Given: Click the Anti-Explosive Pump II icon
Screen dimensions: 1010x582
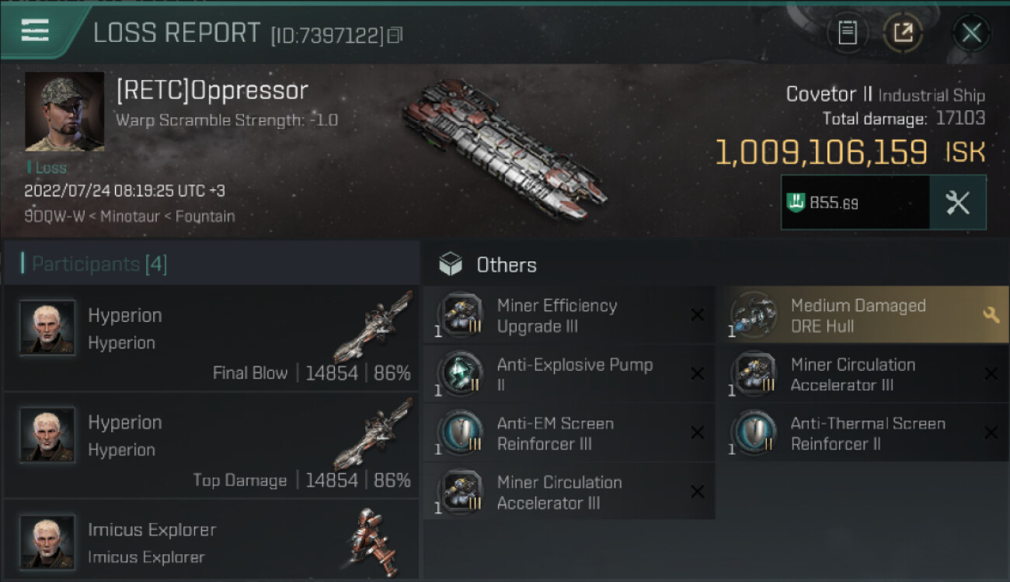Looking at the screenshot, I should click(x=460, y=374).
